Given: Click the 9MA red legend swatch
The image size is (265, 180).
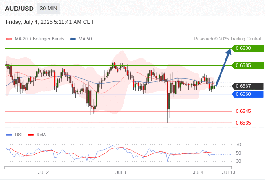Looking at the screenshot, I should 31,135.
